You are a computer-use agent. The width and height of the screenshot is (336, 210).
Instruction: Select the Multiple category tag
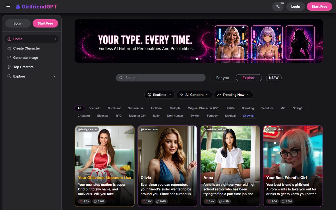click(x=175, y=108)
